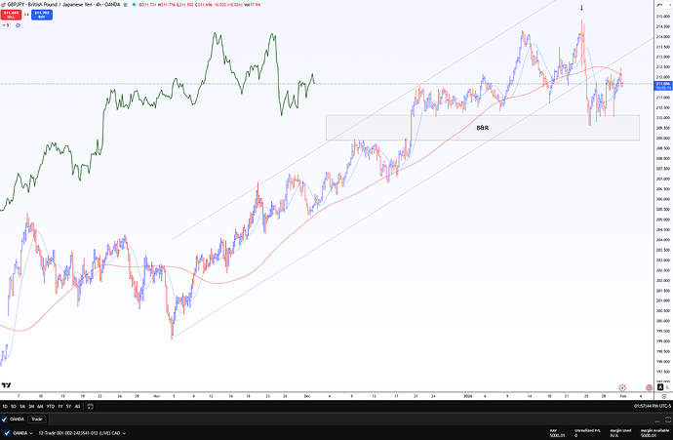Select the All date range
Image resolution: width=673 pixels, height=440 pixels.
(x=77, y=406)
